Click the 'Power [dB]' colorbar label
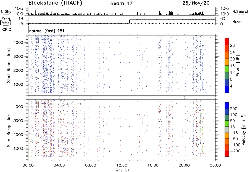The width and height of the screenshot is (249, 172). pyautogui.click(x=237, y=66)
